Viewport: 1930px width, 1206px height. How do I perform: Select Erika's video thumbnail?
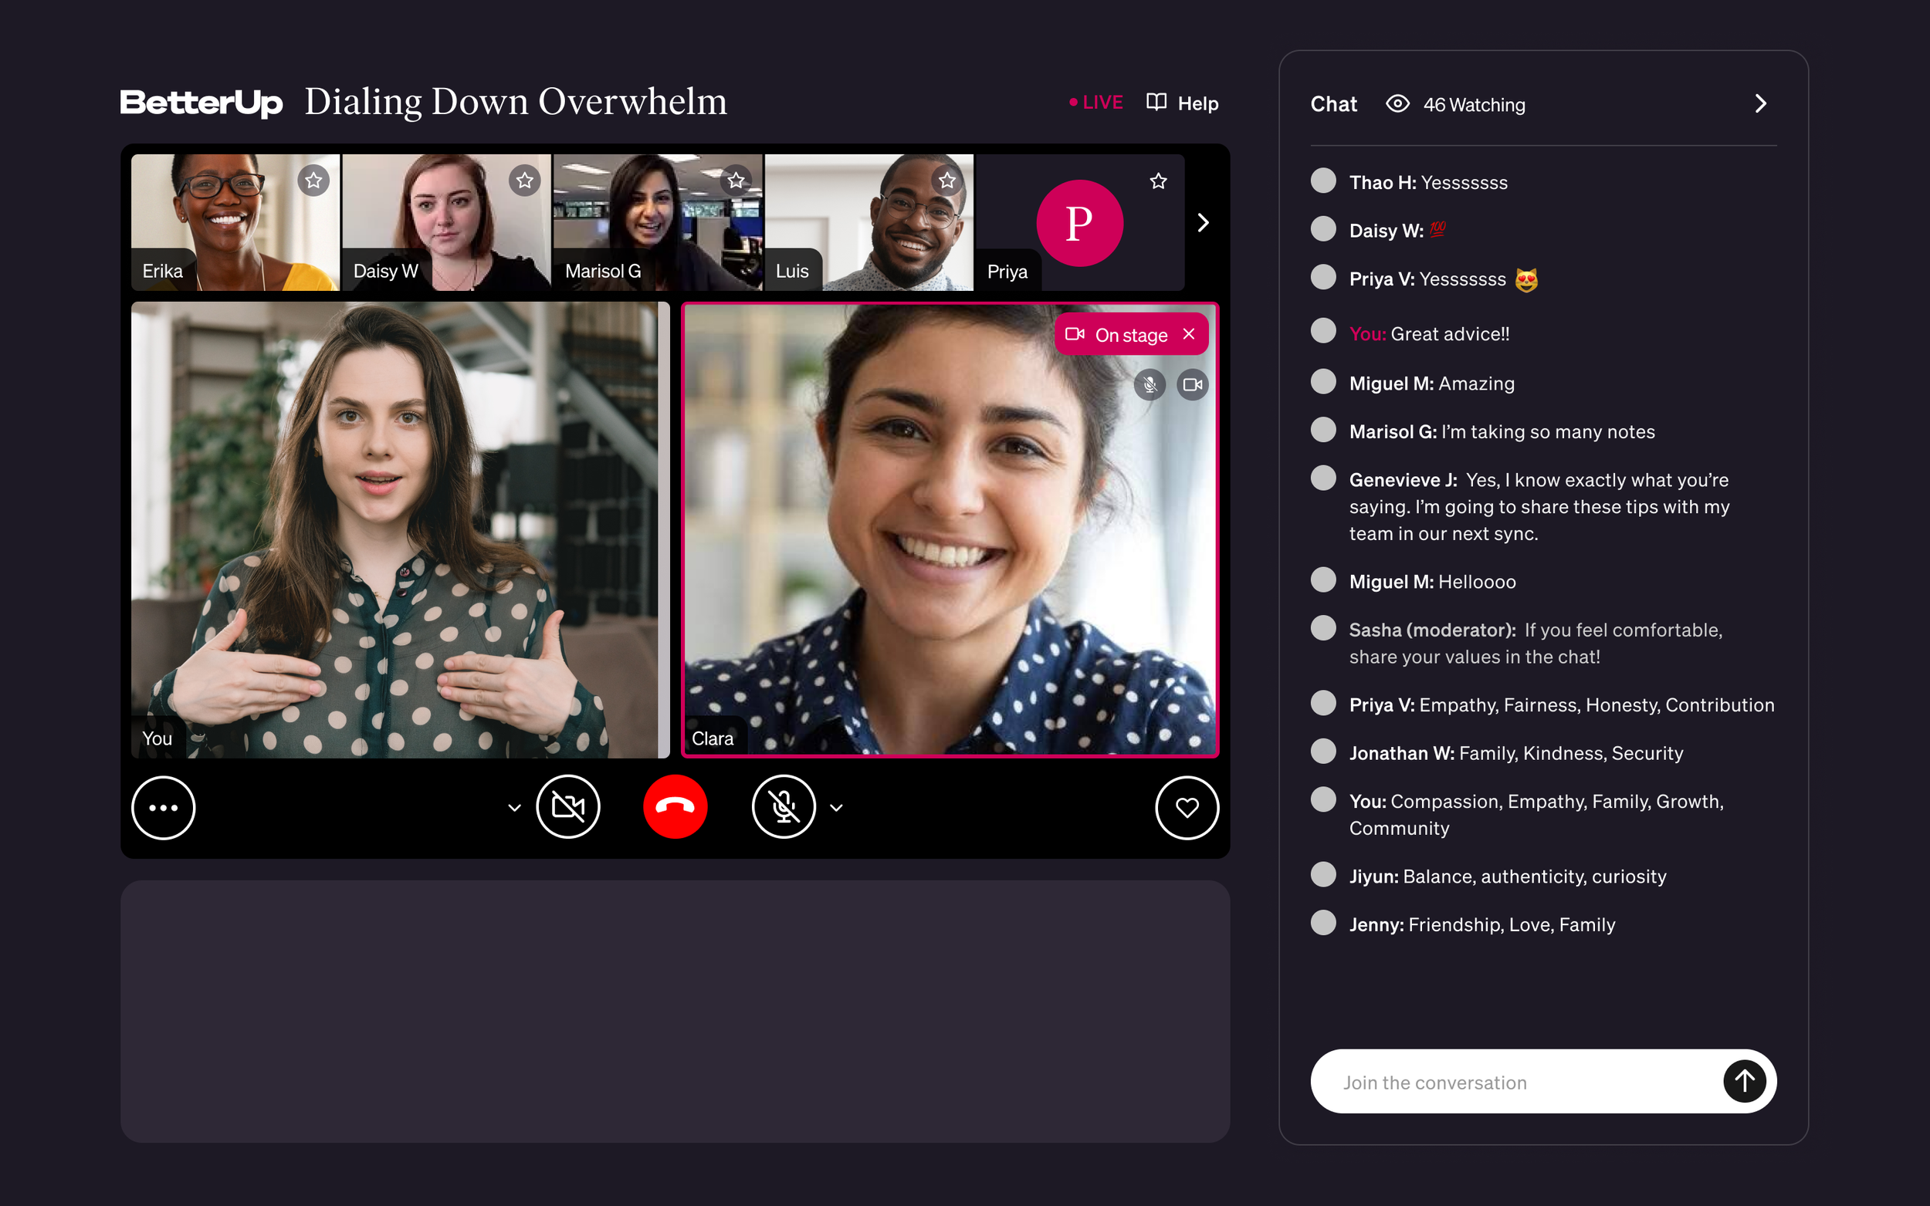pos(235,222)
